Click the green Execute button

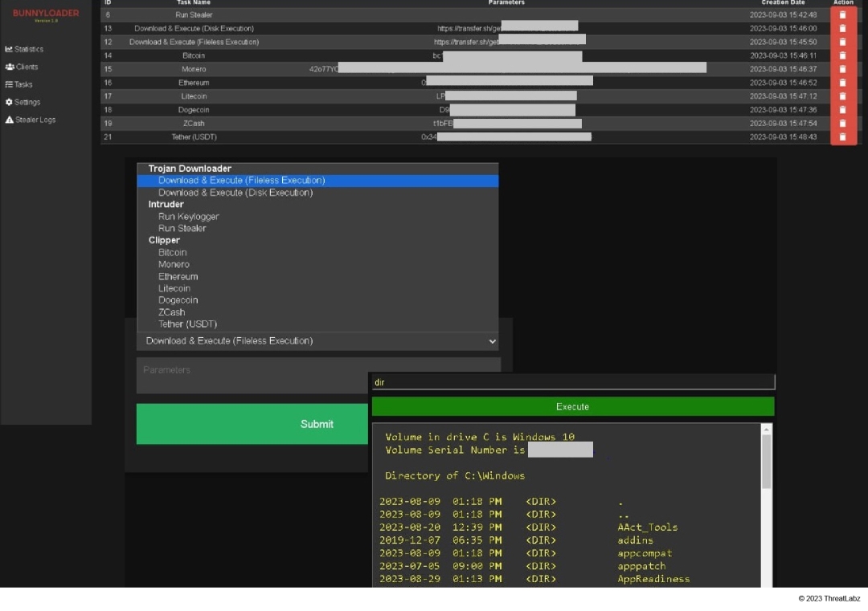tap(572, 406)
